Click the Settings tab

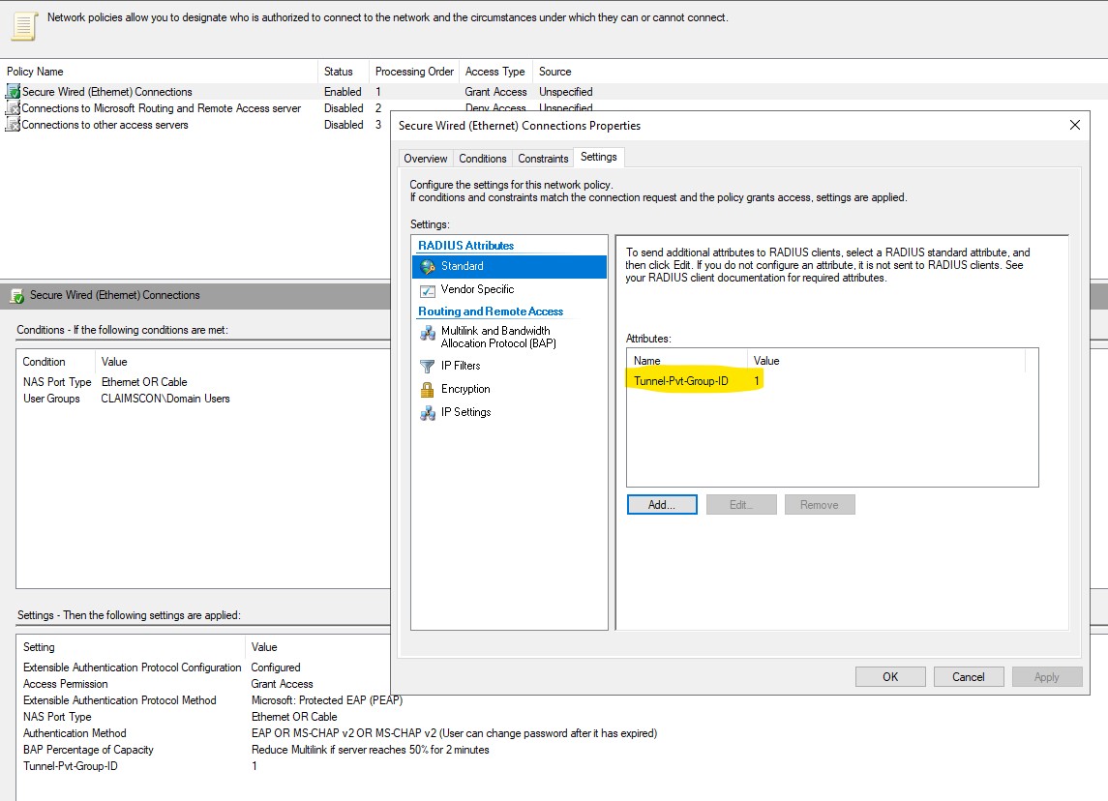coord(599,156)
